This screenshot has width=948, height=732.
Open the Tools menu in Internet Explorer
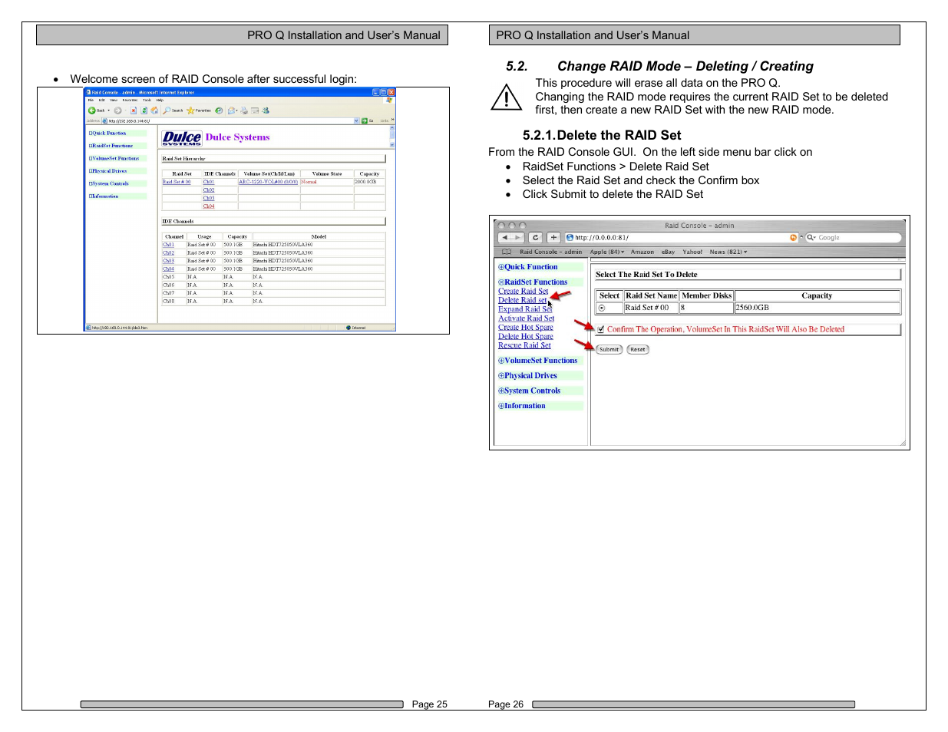(147, 100)
